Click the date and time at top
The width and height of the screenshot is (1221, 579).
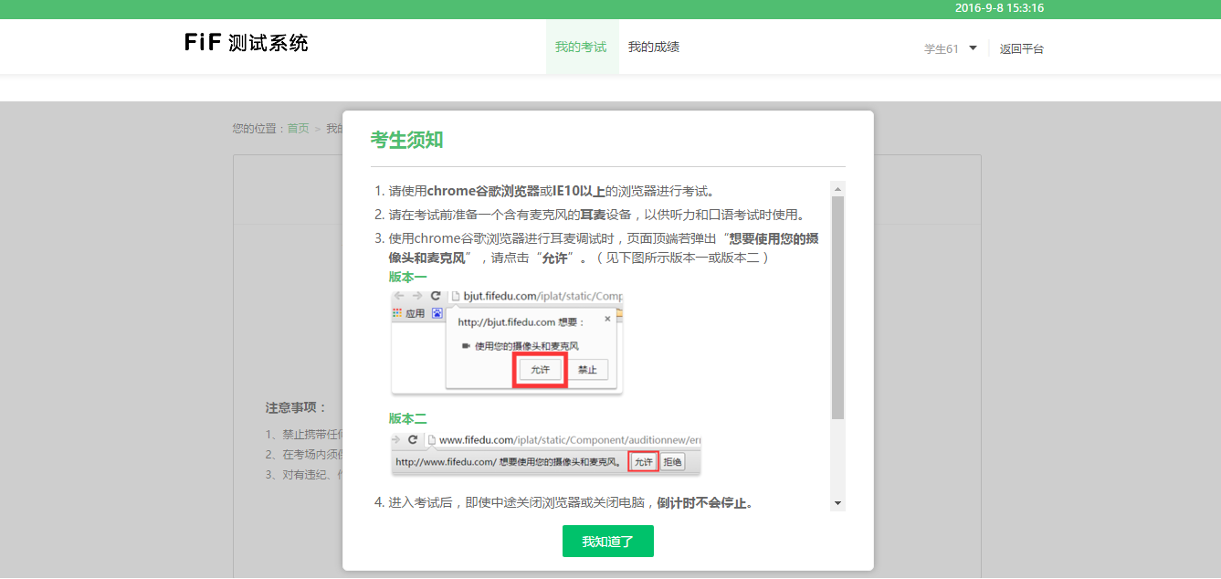pyautogui.click(x=999, y=8)
